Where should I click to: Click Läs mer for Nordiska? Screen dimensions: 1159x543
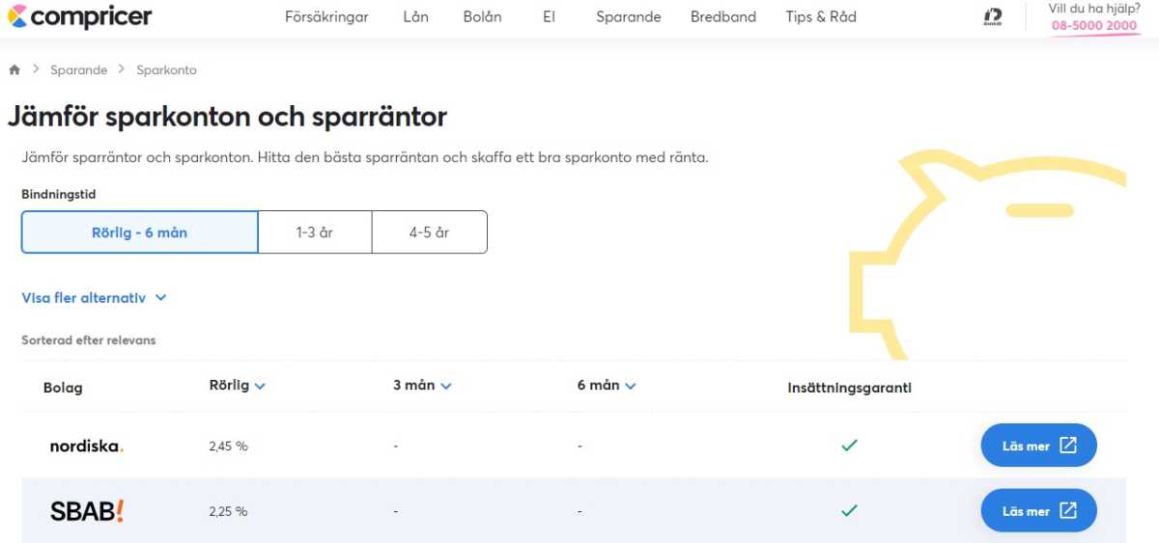[x=1038, y=446]
